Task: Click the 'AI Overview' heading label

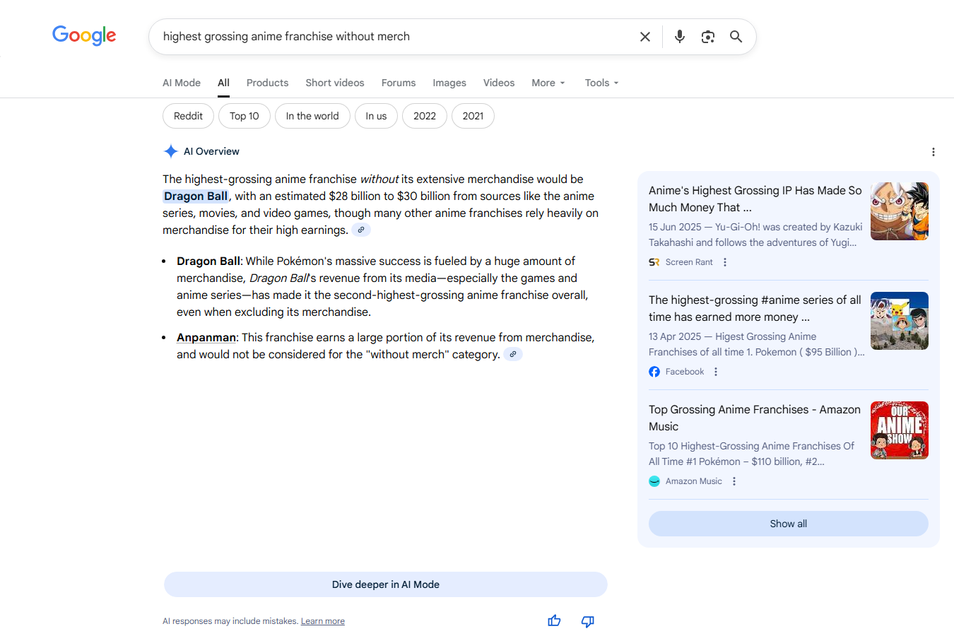Action: (211, 151)
